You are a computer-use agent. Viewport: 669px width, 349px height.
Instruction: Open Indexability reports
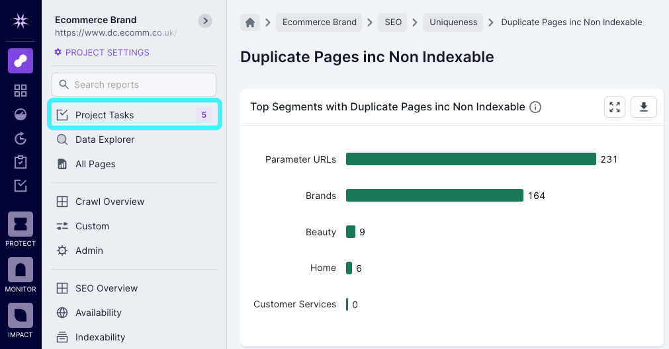coord(134,337)
